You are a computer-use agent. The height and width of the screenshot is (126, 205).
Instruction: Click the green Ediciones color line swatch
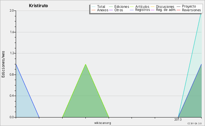click(111, 7)
